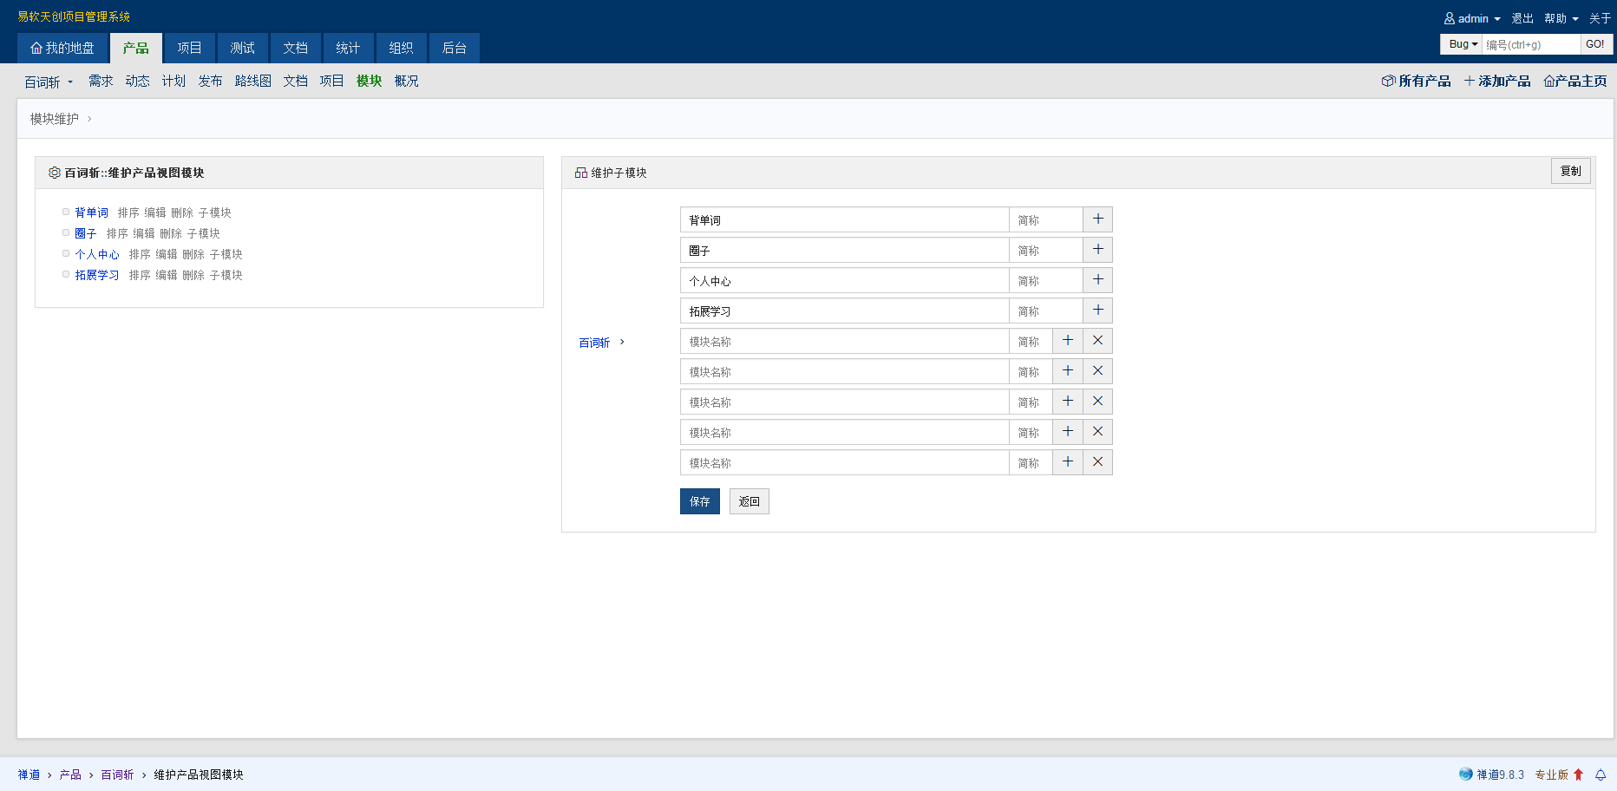Switch to 统计 main tab
Viewport: 1617px width, 791px height.
[349, 48]
